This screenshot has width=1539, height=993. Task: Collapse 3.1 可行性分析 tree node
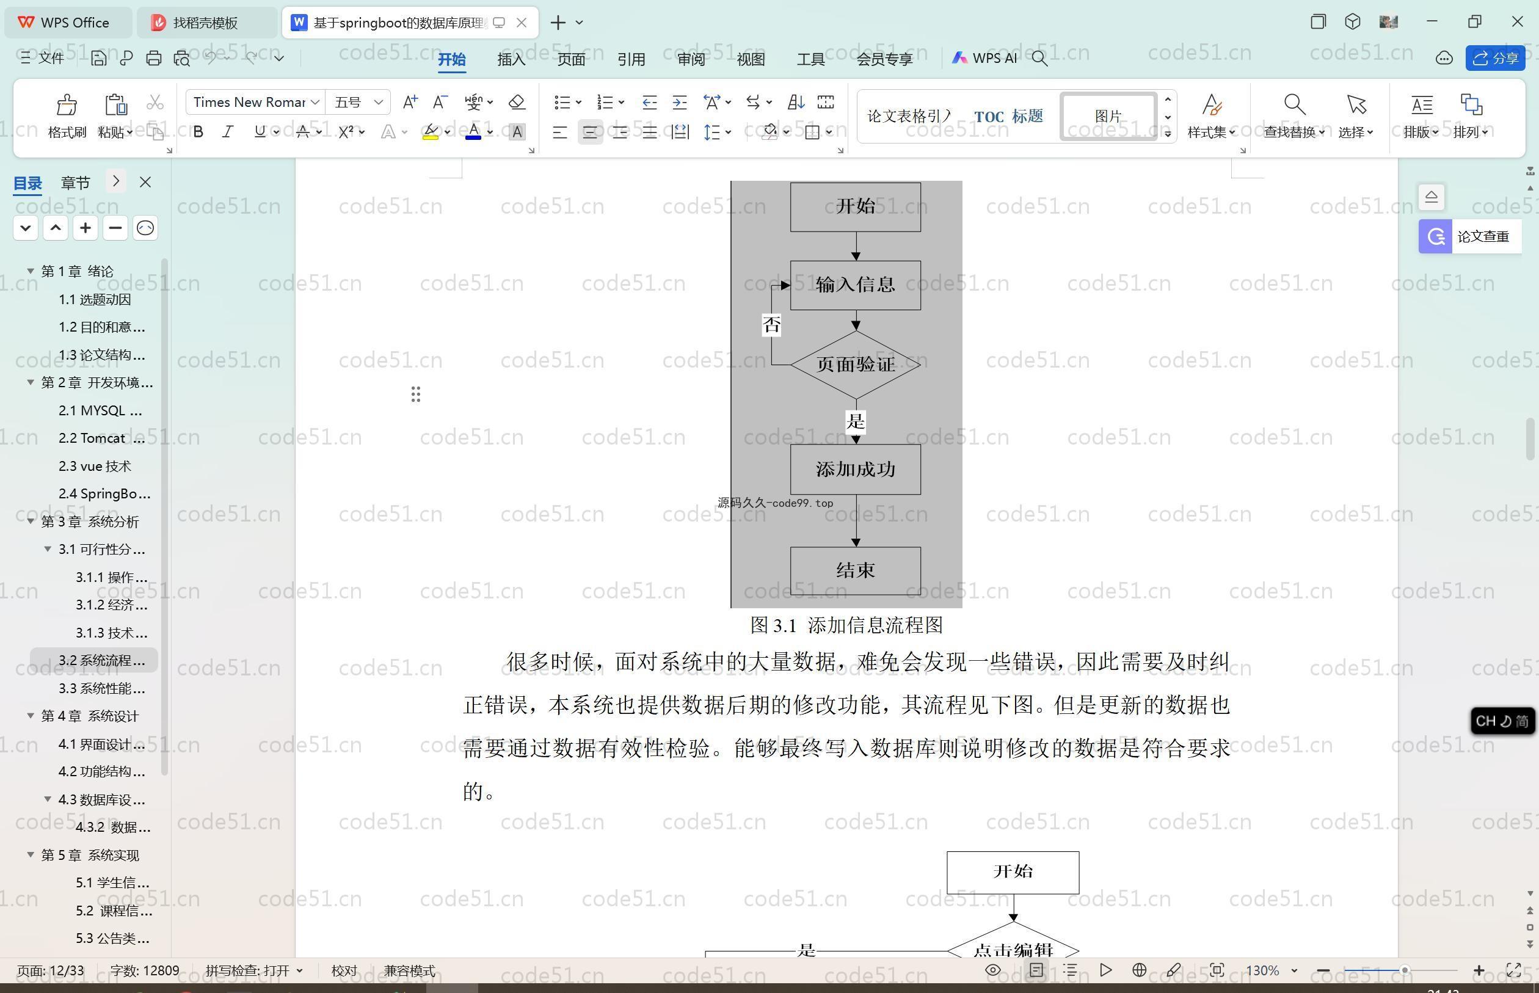pos(47,549)
